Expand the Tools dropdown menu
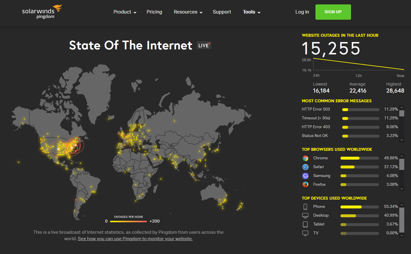The image size is (411, 254). tap(252, 12)
